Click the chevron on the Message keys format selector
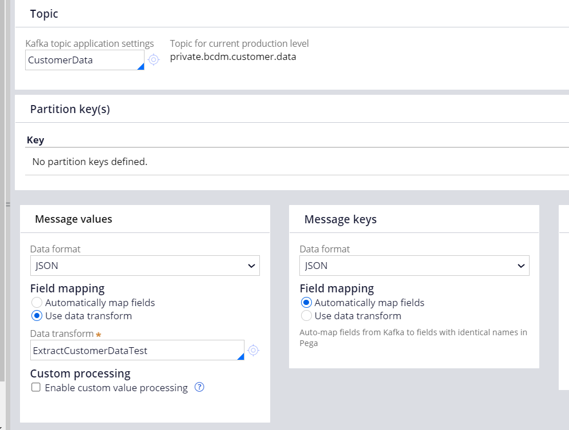Screen dimensions: 569x430 pyautogui.click(x=520, y=266)
